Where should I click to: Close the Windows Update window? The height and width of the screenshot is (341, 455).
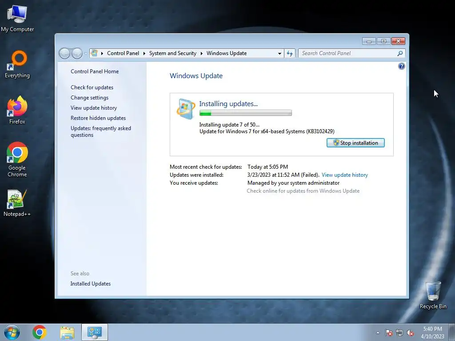398,41
